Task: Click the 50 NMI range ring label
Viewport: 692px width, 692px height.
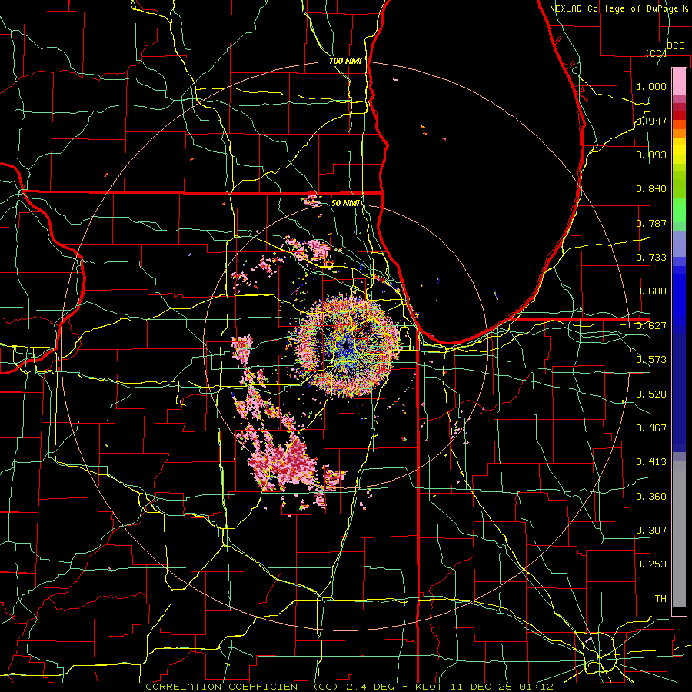Action: 345,203
